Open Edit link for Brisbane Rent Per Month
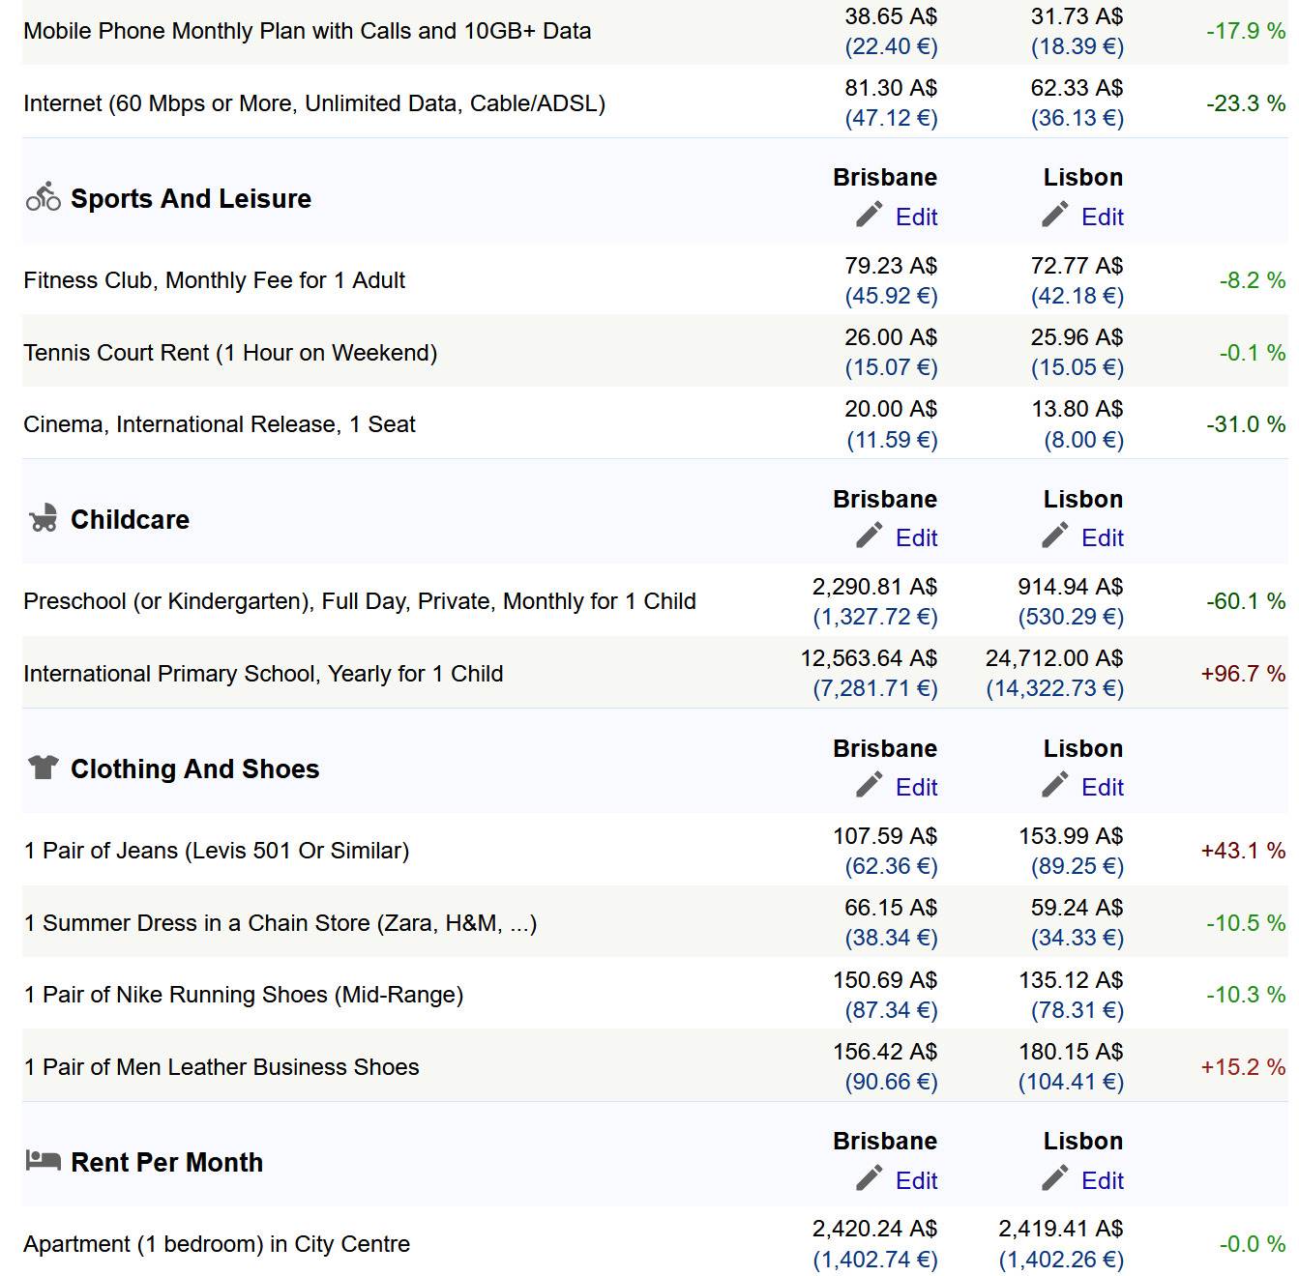Image resolution: width=1299 pixels, height=1276 pixels. (916, 1180)
